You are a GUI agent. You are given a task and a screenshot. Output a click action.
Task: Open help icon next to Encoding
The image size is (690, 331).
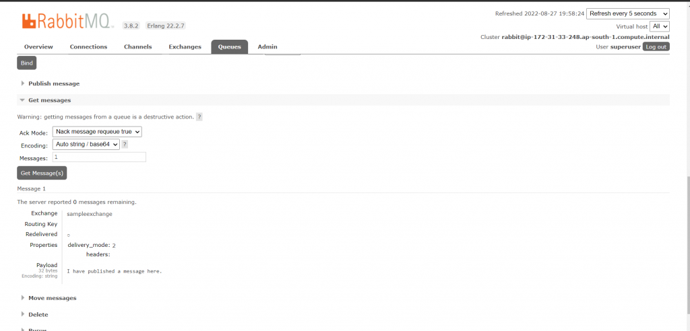click(x=125, y=144)
